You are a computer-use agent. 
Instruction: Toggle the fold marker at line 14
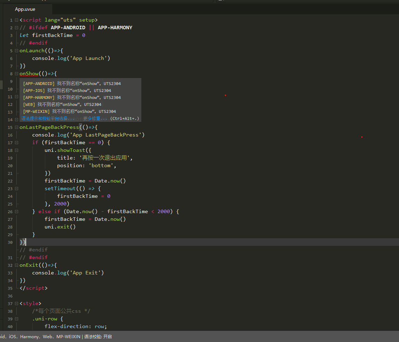pos(17,119)
